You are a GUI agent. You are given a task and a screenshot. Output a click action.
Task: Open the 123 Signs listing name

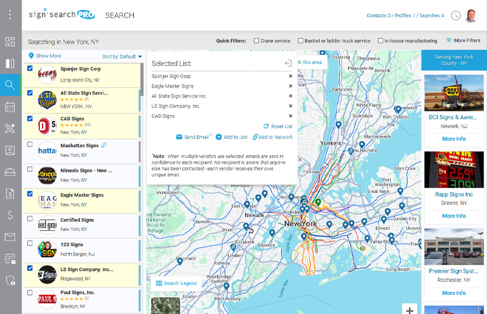[72, 244]
